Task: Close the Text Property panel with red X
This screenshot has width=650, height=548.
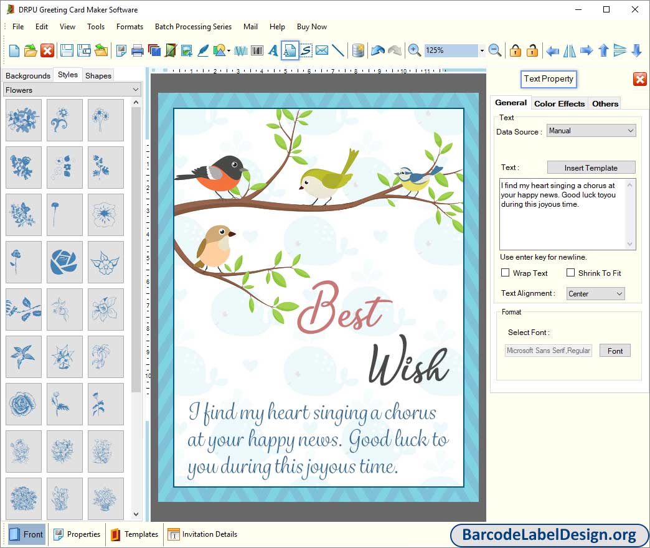Action: coord(639,79)
